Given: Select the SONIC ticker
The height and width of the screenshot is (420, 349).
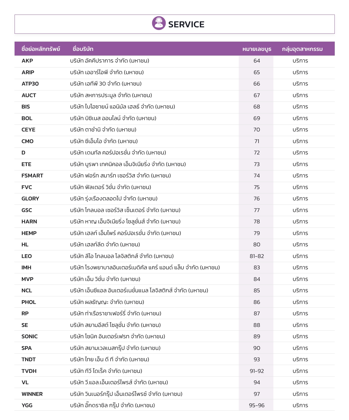Looking at the screenshot, I should click(x=30, y=337).
